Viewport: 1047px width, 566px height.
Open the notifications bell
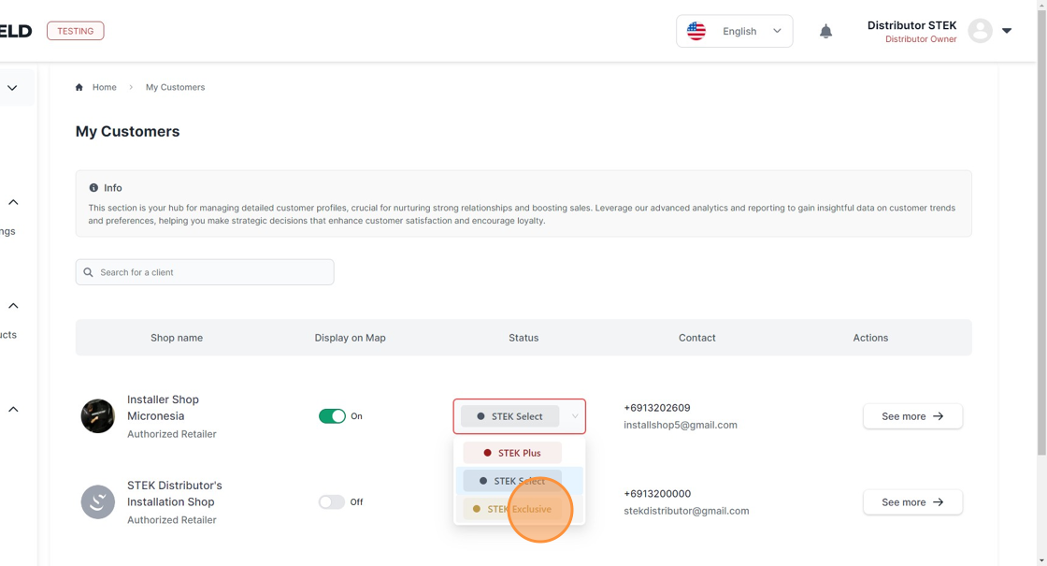(826, 32)
